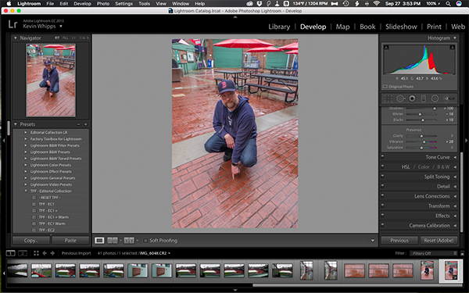Image resolution: width=469 pixels, height=293 pixels.
Task: Open Creative Cloud menu bar icon
Action: click(x=249, y=4)
